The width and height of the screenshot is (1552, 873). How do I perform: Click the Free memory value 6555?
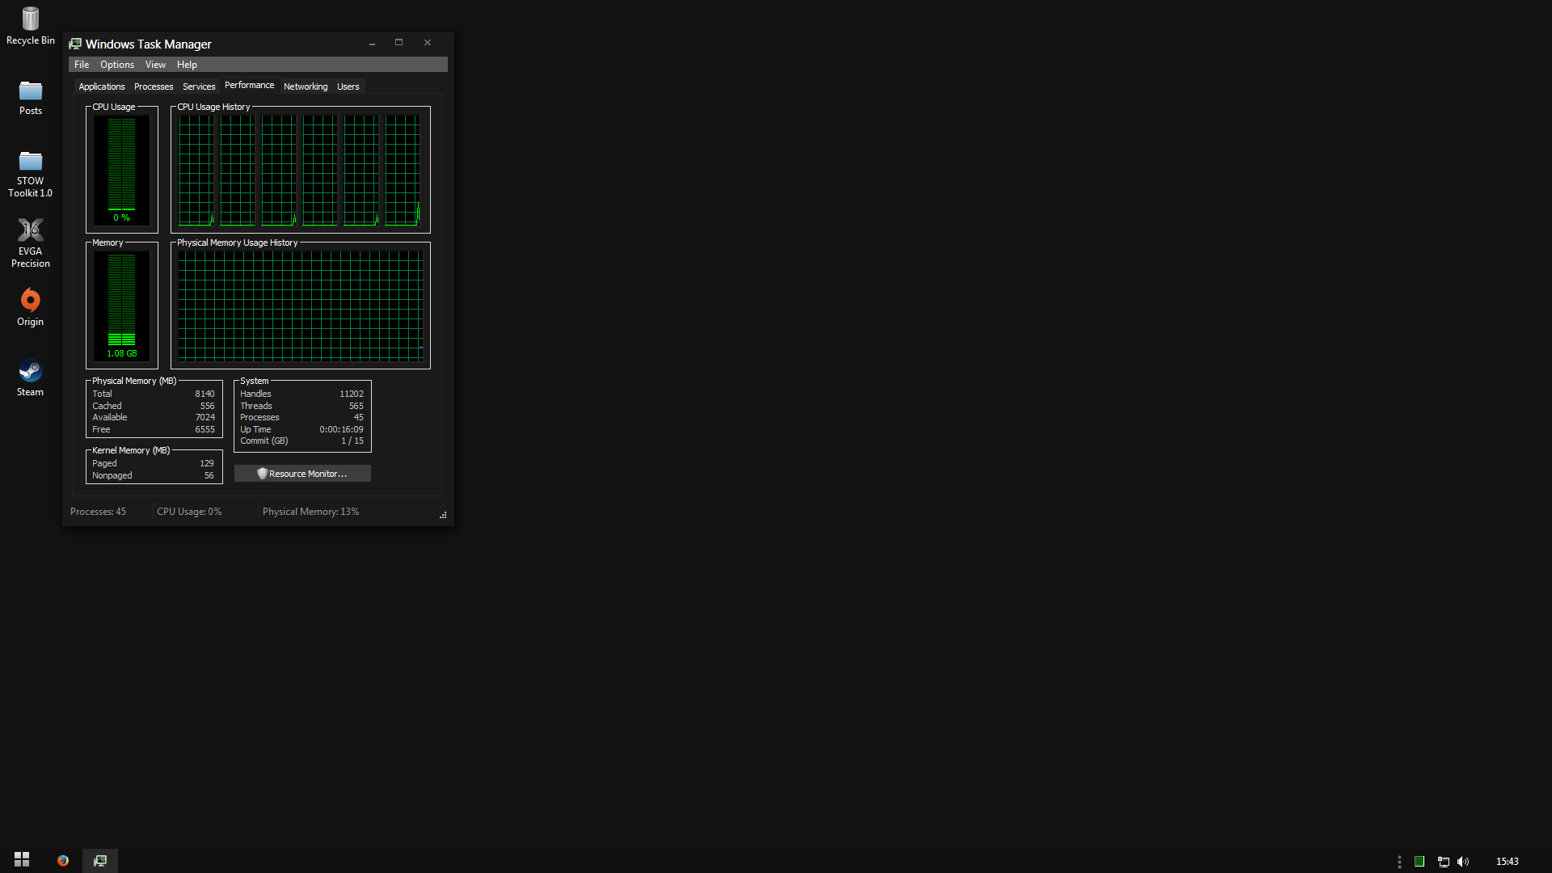205,430
